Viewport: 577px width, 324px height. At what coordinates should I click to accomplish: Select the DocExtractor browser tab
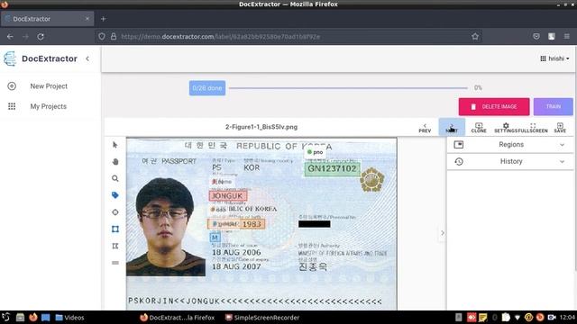(47, 19)
